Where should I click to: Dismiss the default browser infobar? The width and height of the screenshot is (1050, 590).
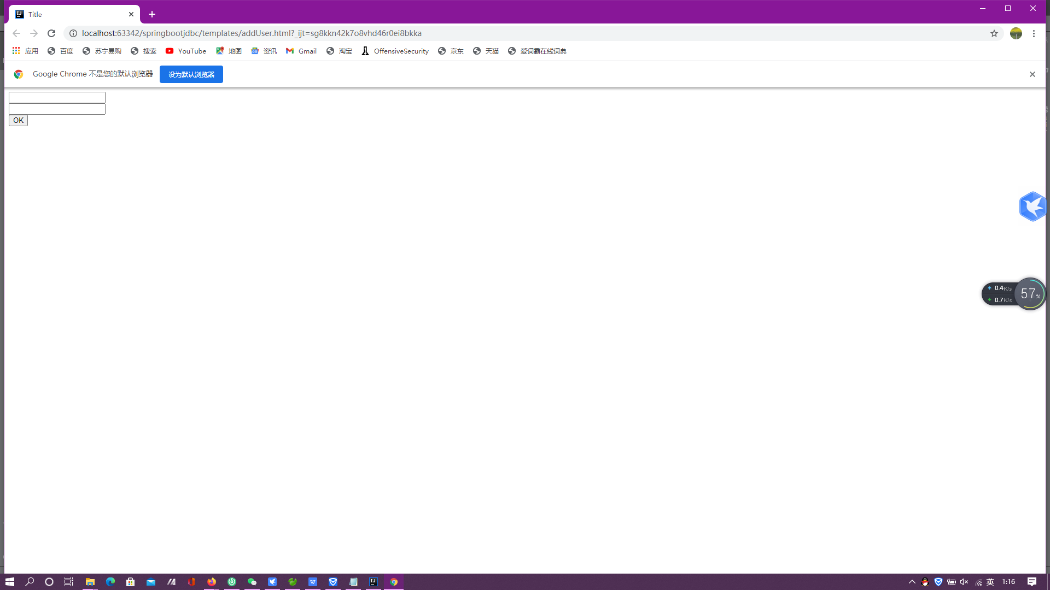[1032, 74]
